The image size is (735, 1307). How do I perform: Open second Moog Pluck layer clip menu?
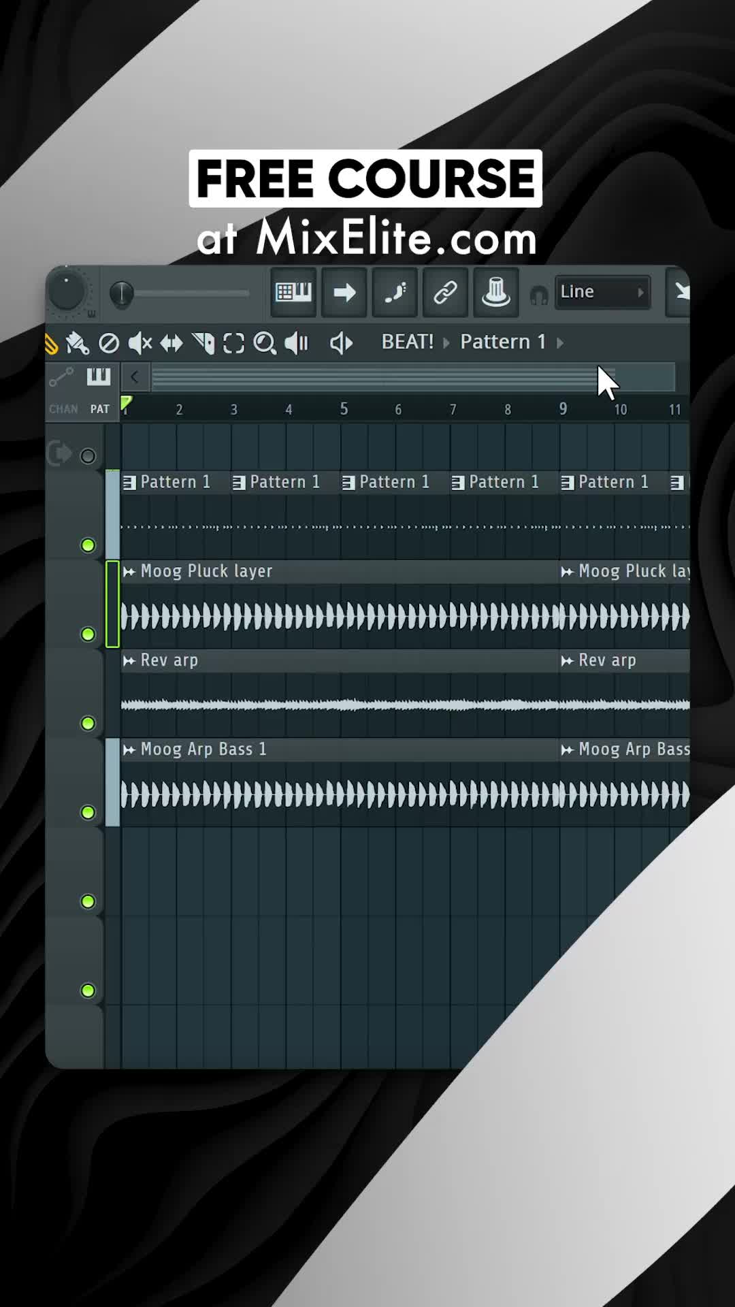(568, 572)
